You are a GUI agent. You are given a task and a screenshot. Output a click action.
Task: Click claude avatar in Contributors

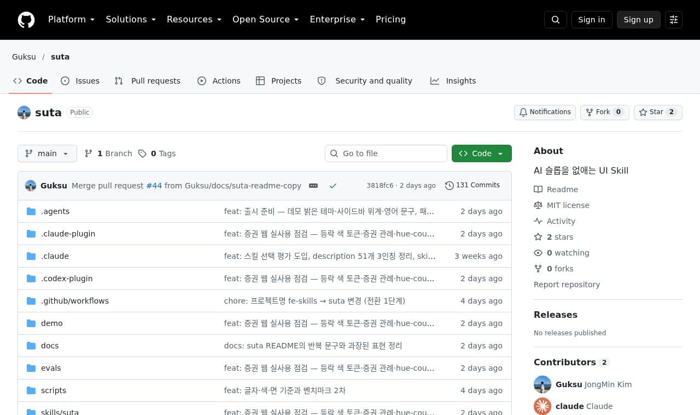point(542,406)
